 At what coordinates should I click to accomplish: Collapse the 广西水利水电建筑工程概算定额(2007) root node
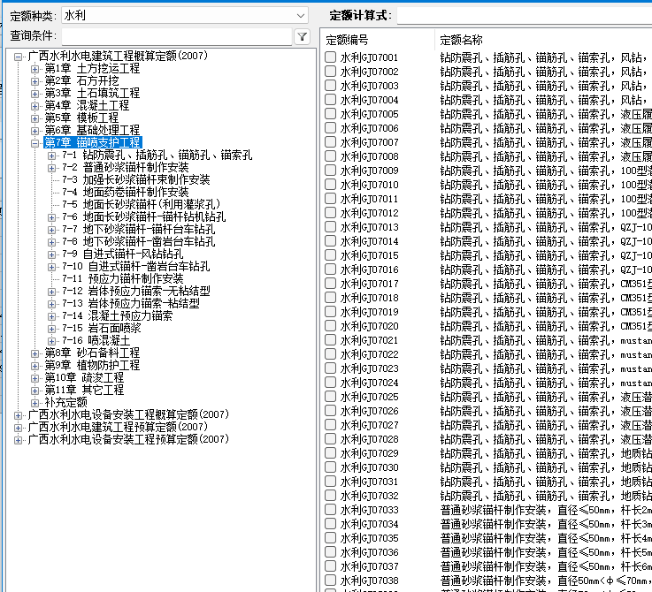coord(18,57)
